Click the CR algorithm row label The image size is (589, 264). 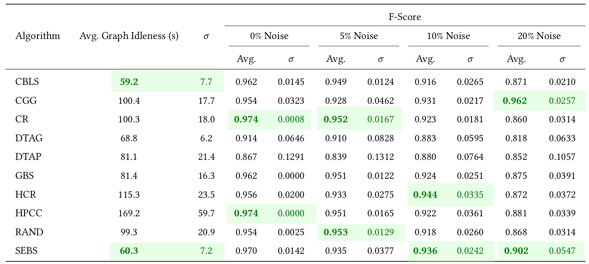click(x=22, y=119)
